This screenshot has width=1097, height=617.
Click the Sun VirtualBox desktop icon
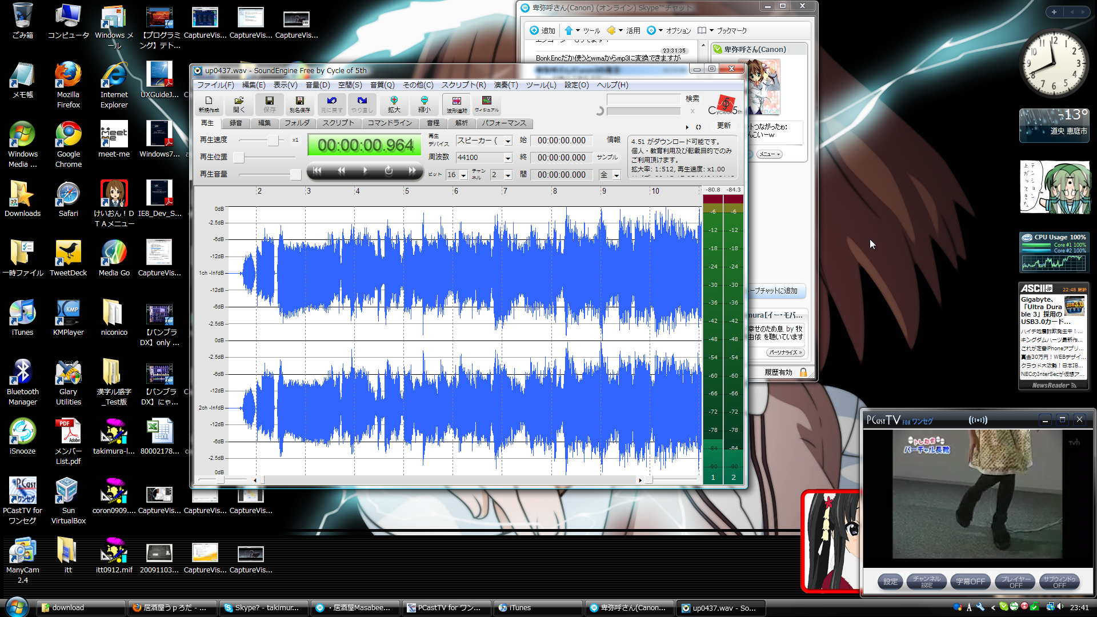click(x=68, y=501)
